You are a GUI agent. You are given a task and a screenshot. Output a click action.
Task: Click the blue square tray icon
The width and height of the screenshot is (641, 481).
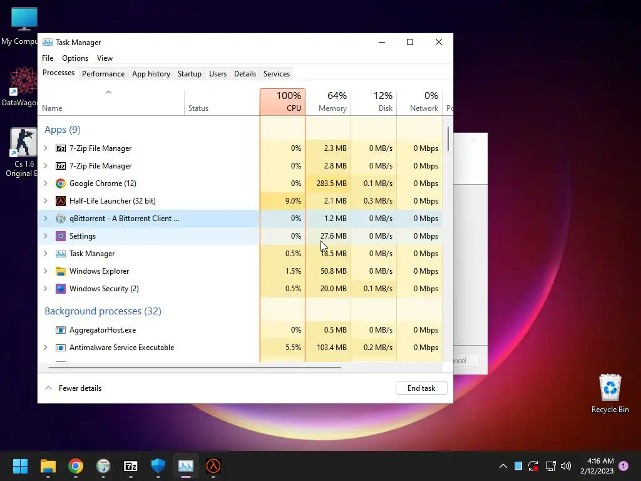point(518,465)
